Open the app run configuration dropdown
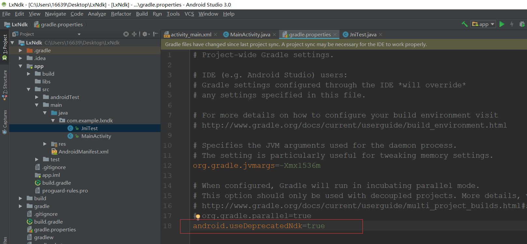The height and width of the screenshot is (244, 527). [483, 24]
